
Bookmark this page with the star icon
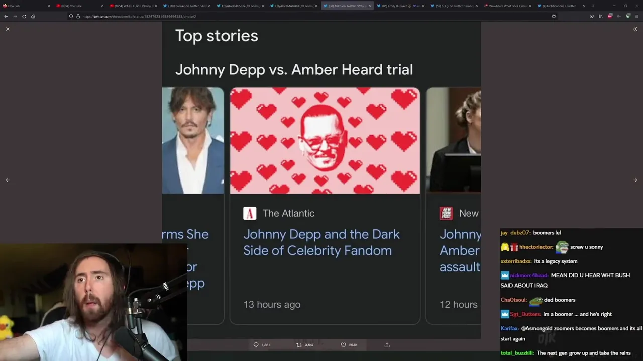(554, 16)
